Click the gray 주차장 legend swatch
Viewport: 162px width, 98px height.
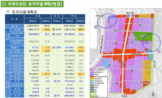pyautogui.click(x=92, y=87)
